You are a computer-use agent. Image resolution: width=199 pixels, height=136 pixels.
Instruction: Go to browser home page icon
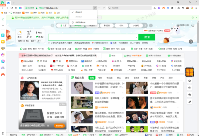(x=16, y=8)
